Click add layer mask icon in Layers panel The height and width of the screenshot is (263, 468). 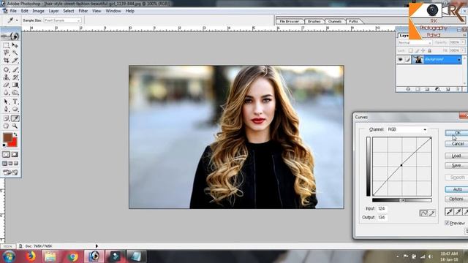418,89
